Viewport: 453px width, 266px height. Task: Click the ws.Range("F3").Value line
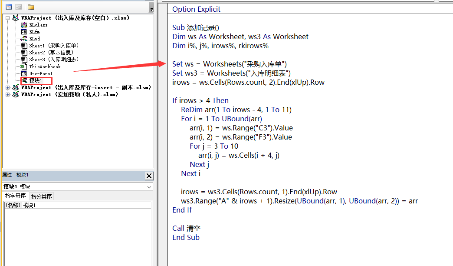[x=241, y=137]
